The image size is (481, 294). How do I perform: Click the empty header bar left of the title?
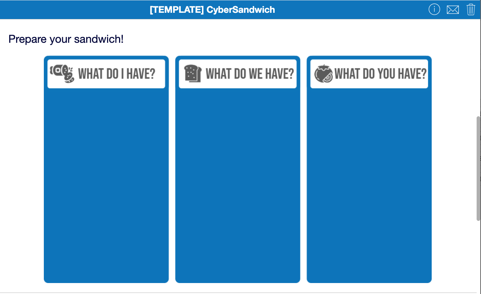(x=73, y=10)
